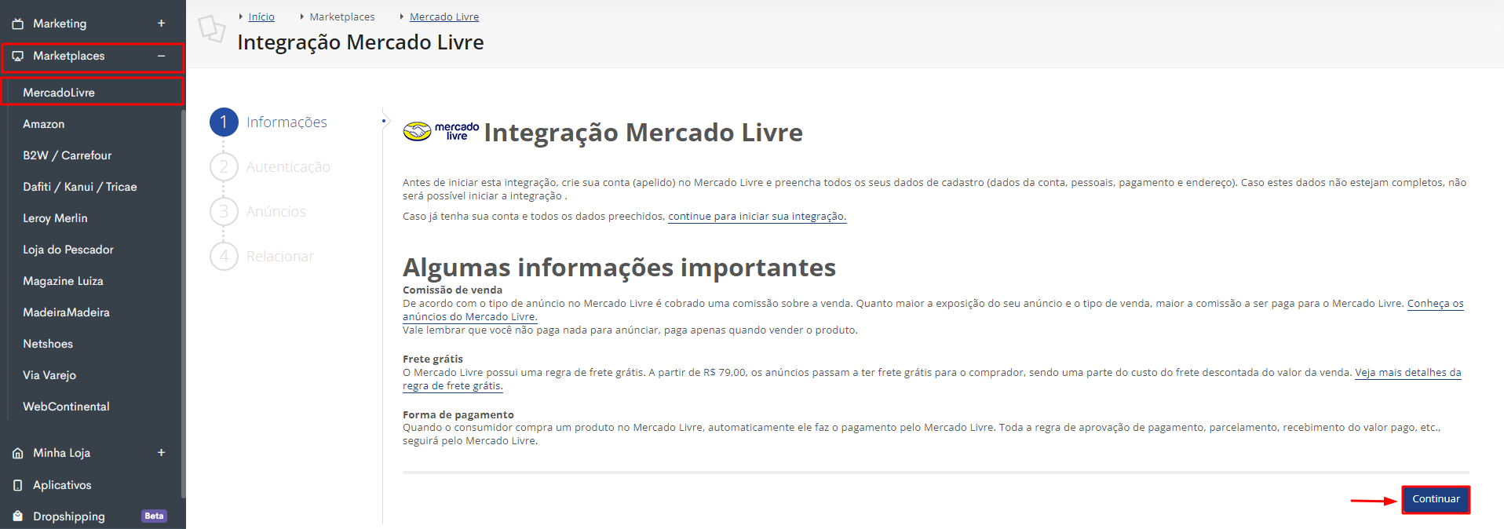Click the sidebar vertical scrollbar
The image size is (1504, 529).
point(184,303)
